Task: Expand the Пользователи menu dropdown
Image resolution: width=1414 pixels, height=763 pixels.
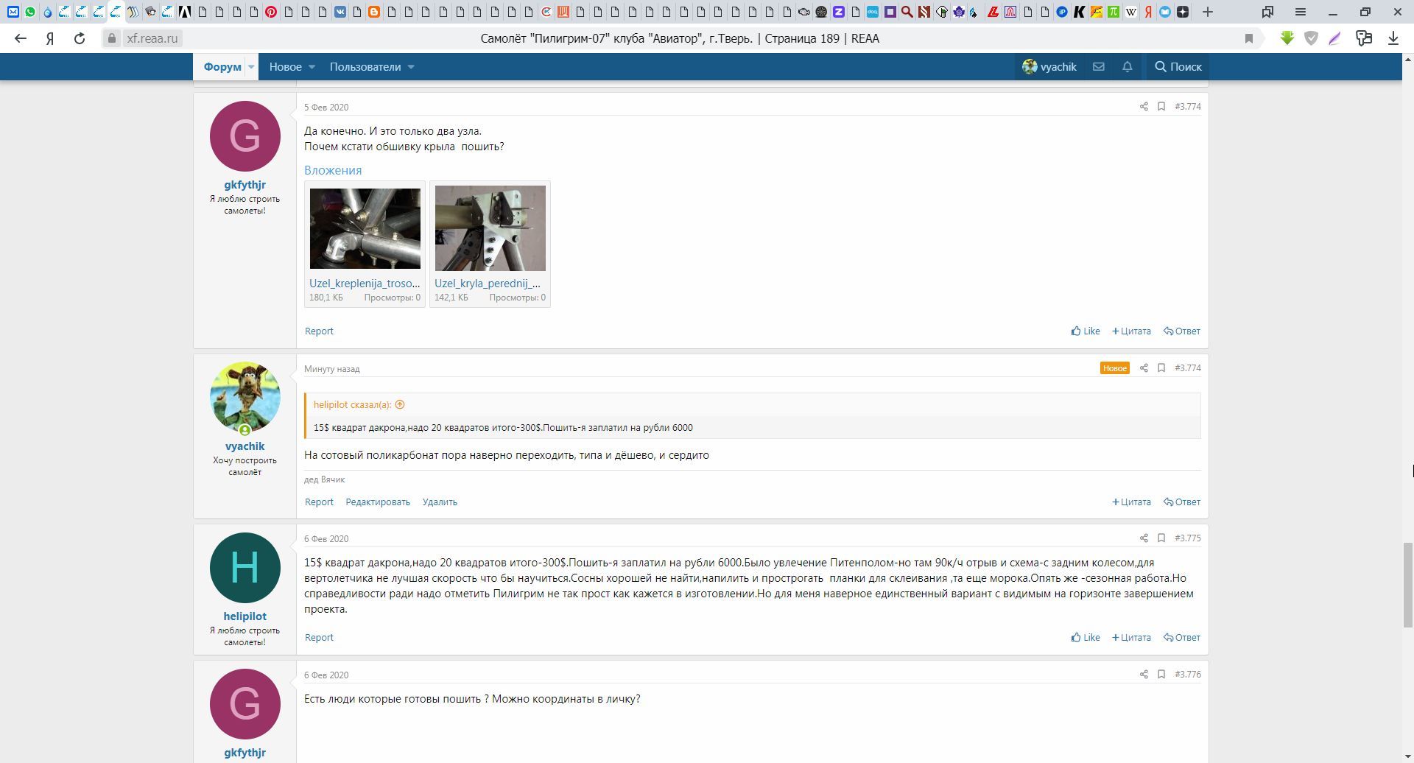Action: (411, 67)
